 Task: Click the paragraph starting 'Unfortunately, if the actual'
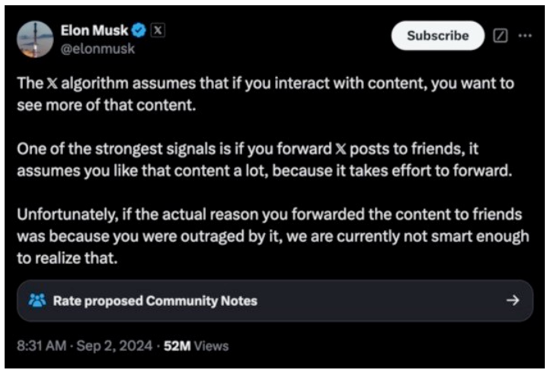coord(273,236)
